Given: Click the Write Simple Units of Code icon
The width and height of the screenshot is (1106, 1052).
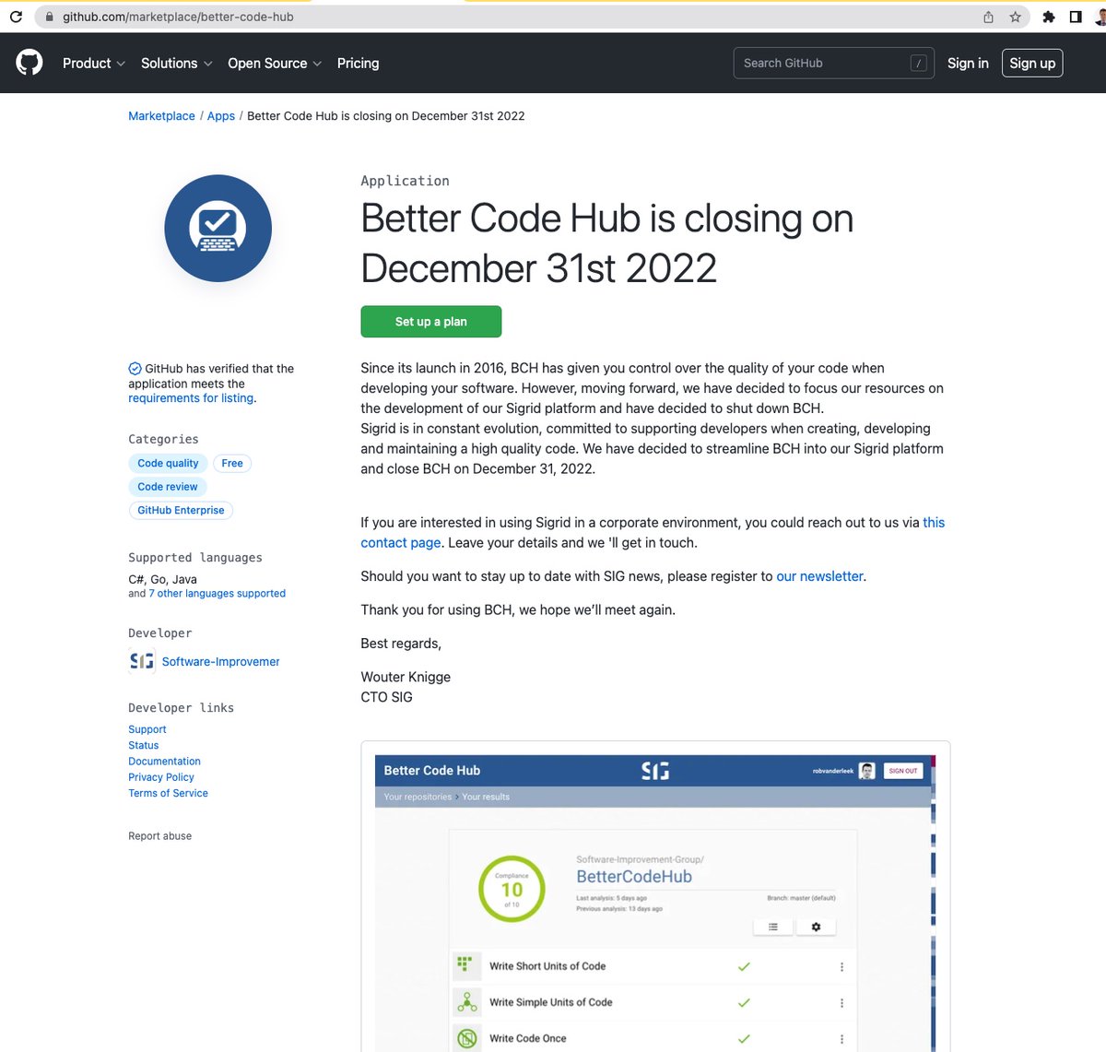Looking at the screenshot, I should pyautogui.click(x=467, y=1002).
